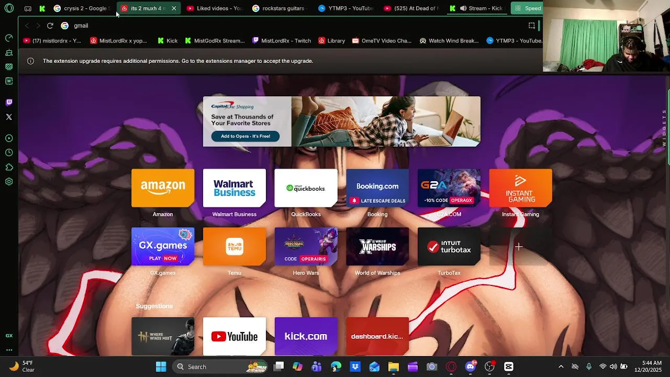Open the Player icon in the sidebar
Screen dimensions: 670x377
[9, 138]
